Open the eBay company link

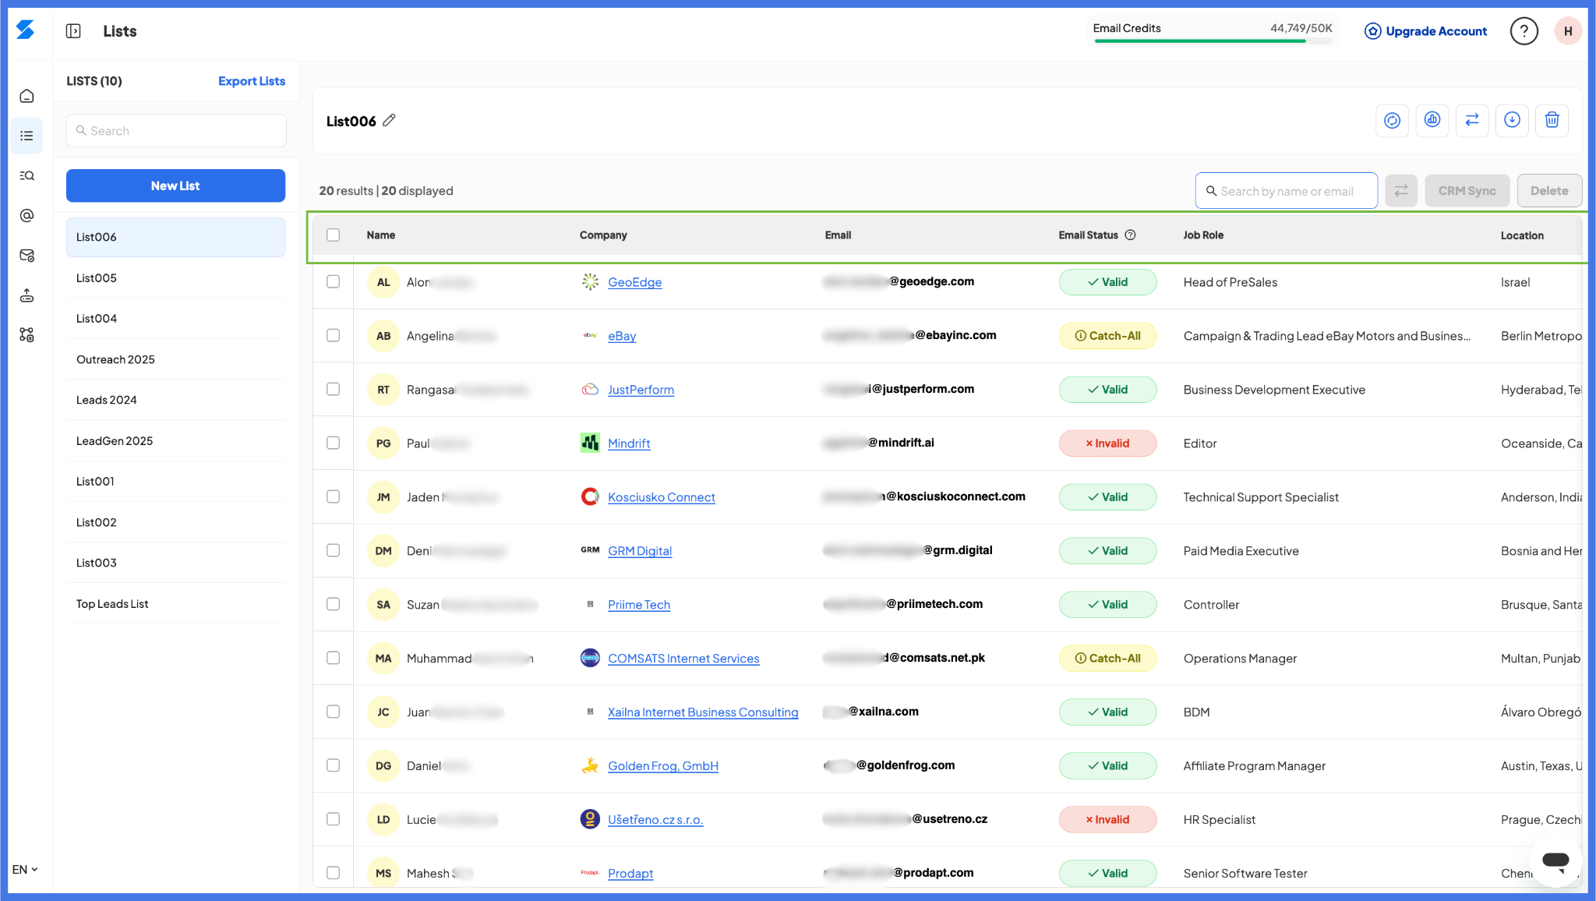pyautogui.click(x=622, y=336)
